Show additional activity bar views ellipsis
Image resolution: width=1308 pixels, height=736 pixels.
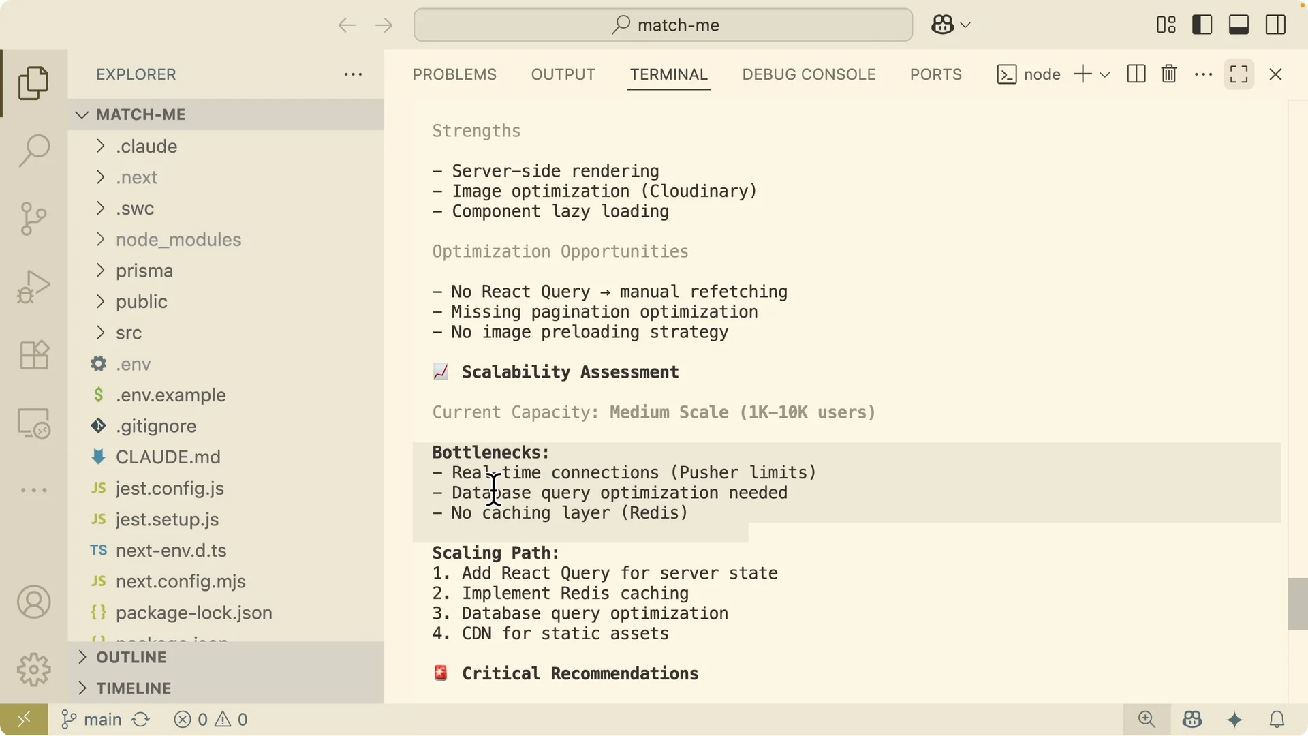coord(33,490)
